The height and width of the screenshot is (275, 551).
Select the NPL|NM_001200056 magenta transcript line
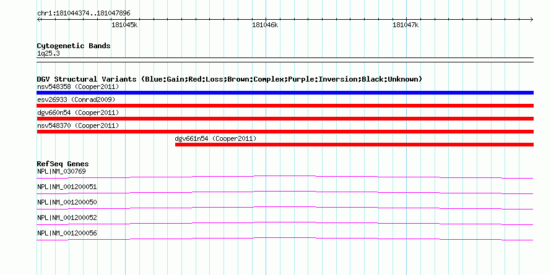coord(285,239)
